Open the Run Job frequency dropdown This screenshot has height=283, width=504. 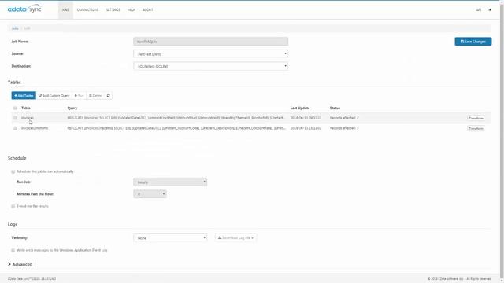(x=170, y=182)
